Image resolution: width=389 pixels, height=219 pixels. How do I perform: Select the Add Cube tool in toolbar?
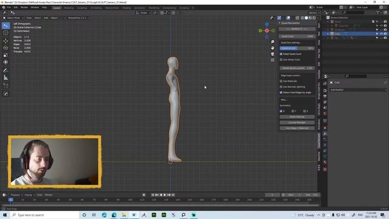pyautogui.click(x=5, y=86)
